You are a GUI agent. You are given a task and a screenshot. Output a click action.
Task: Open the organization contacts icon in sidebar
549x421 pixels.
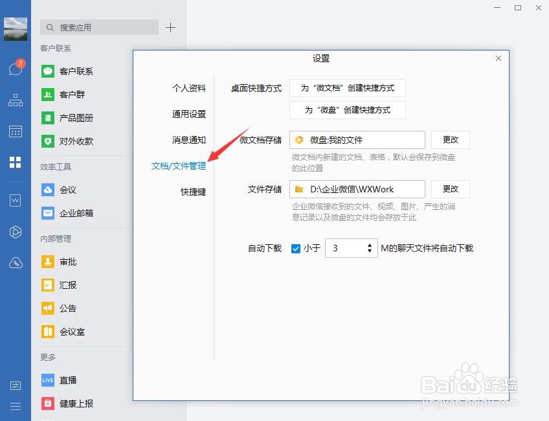point(16,100)
